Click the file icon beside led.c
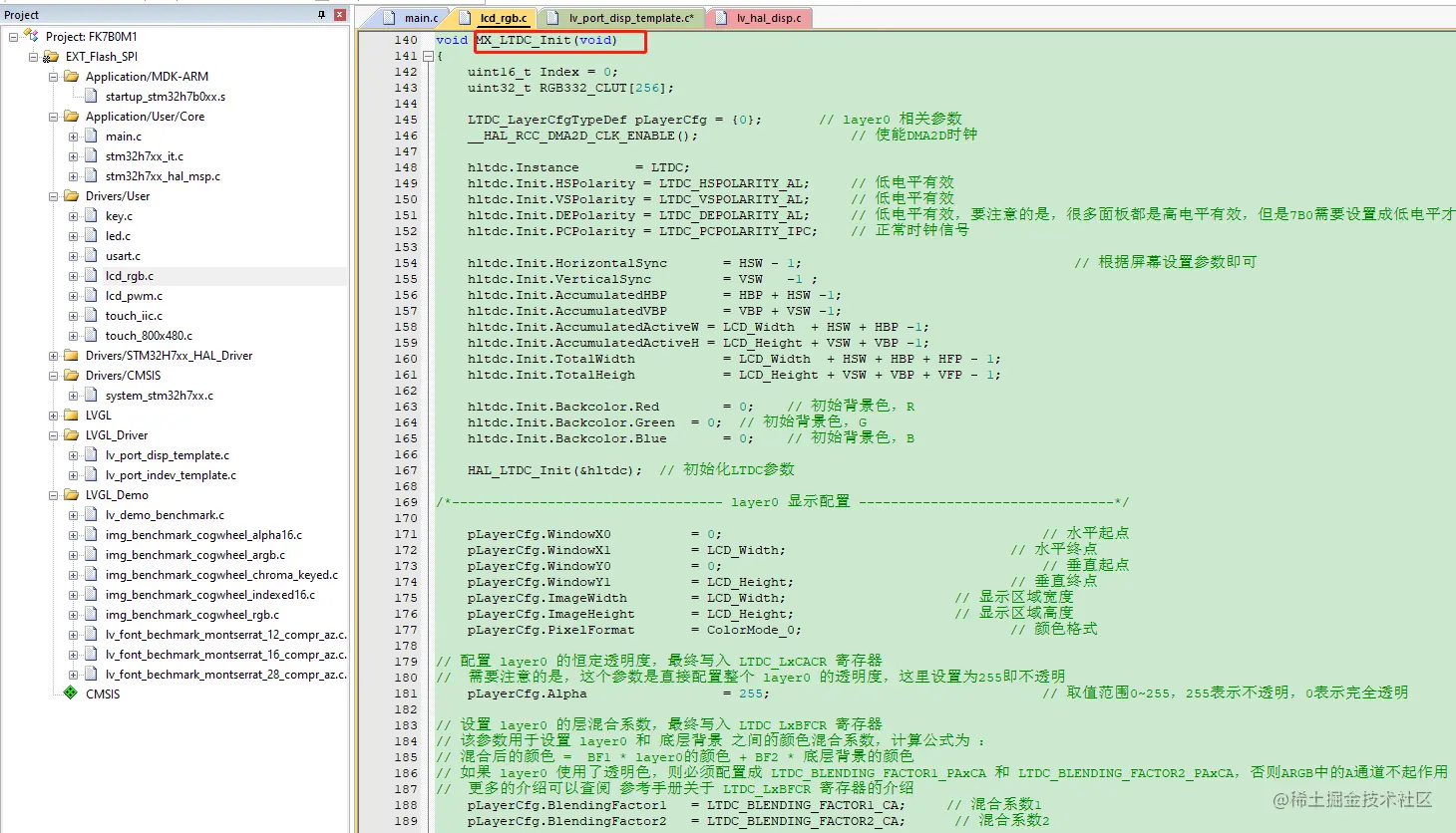 pos(91,236)
